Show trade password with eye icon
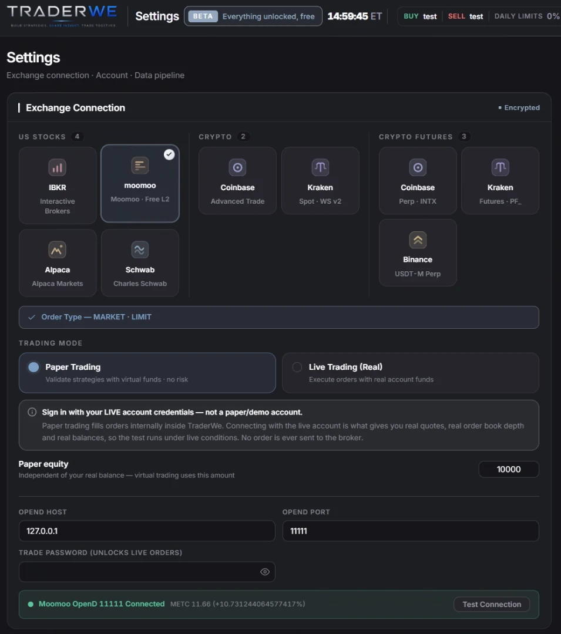 265,572
